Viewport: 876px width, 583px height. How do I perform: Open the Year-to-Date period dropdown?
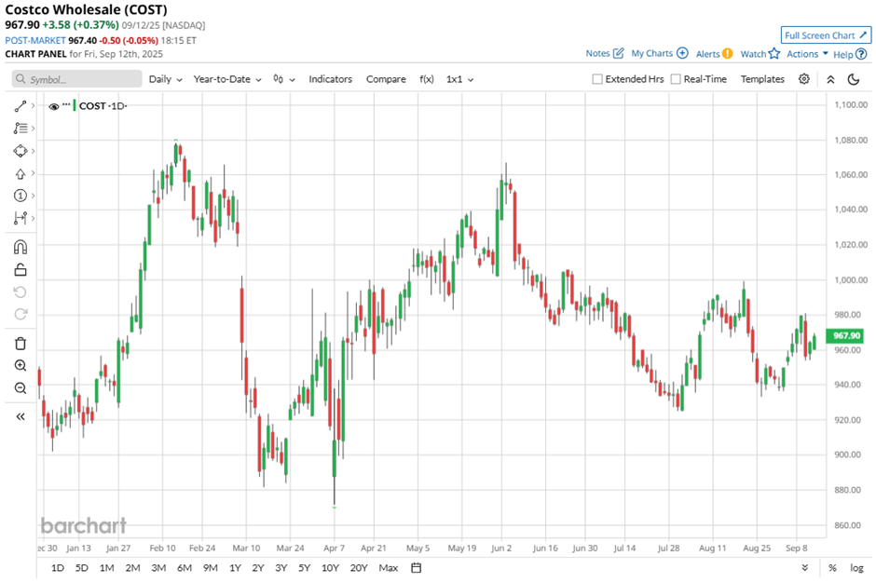click(227, 79)
